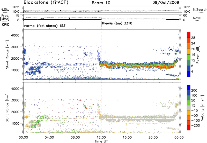Click the 'Time UT' axis title
Image resolution: width=207 pixels, height=143 pixels.
101,141
